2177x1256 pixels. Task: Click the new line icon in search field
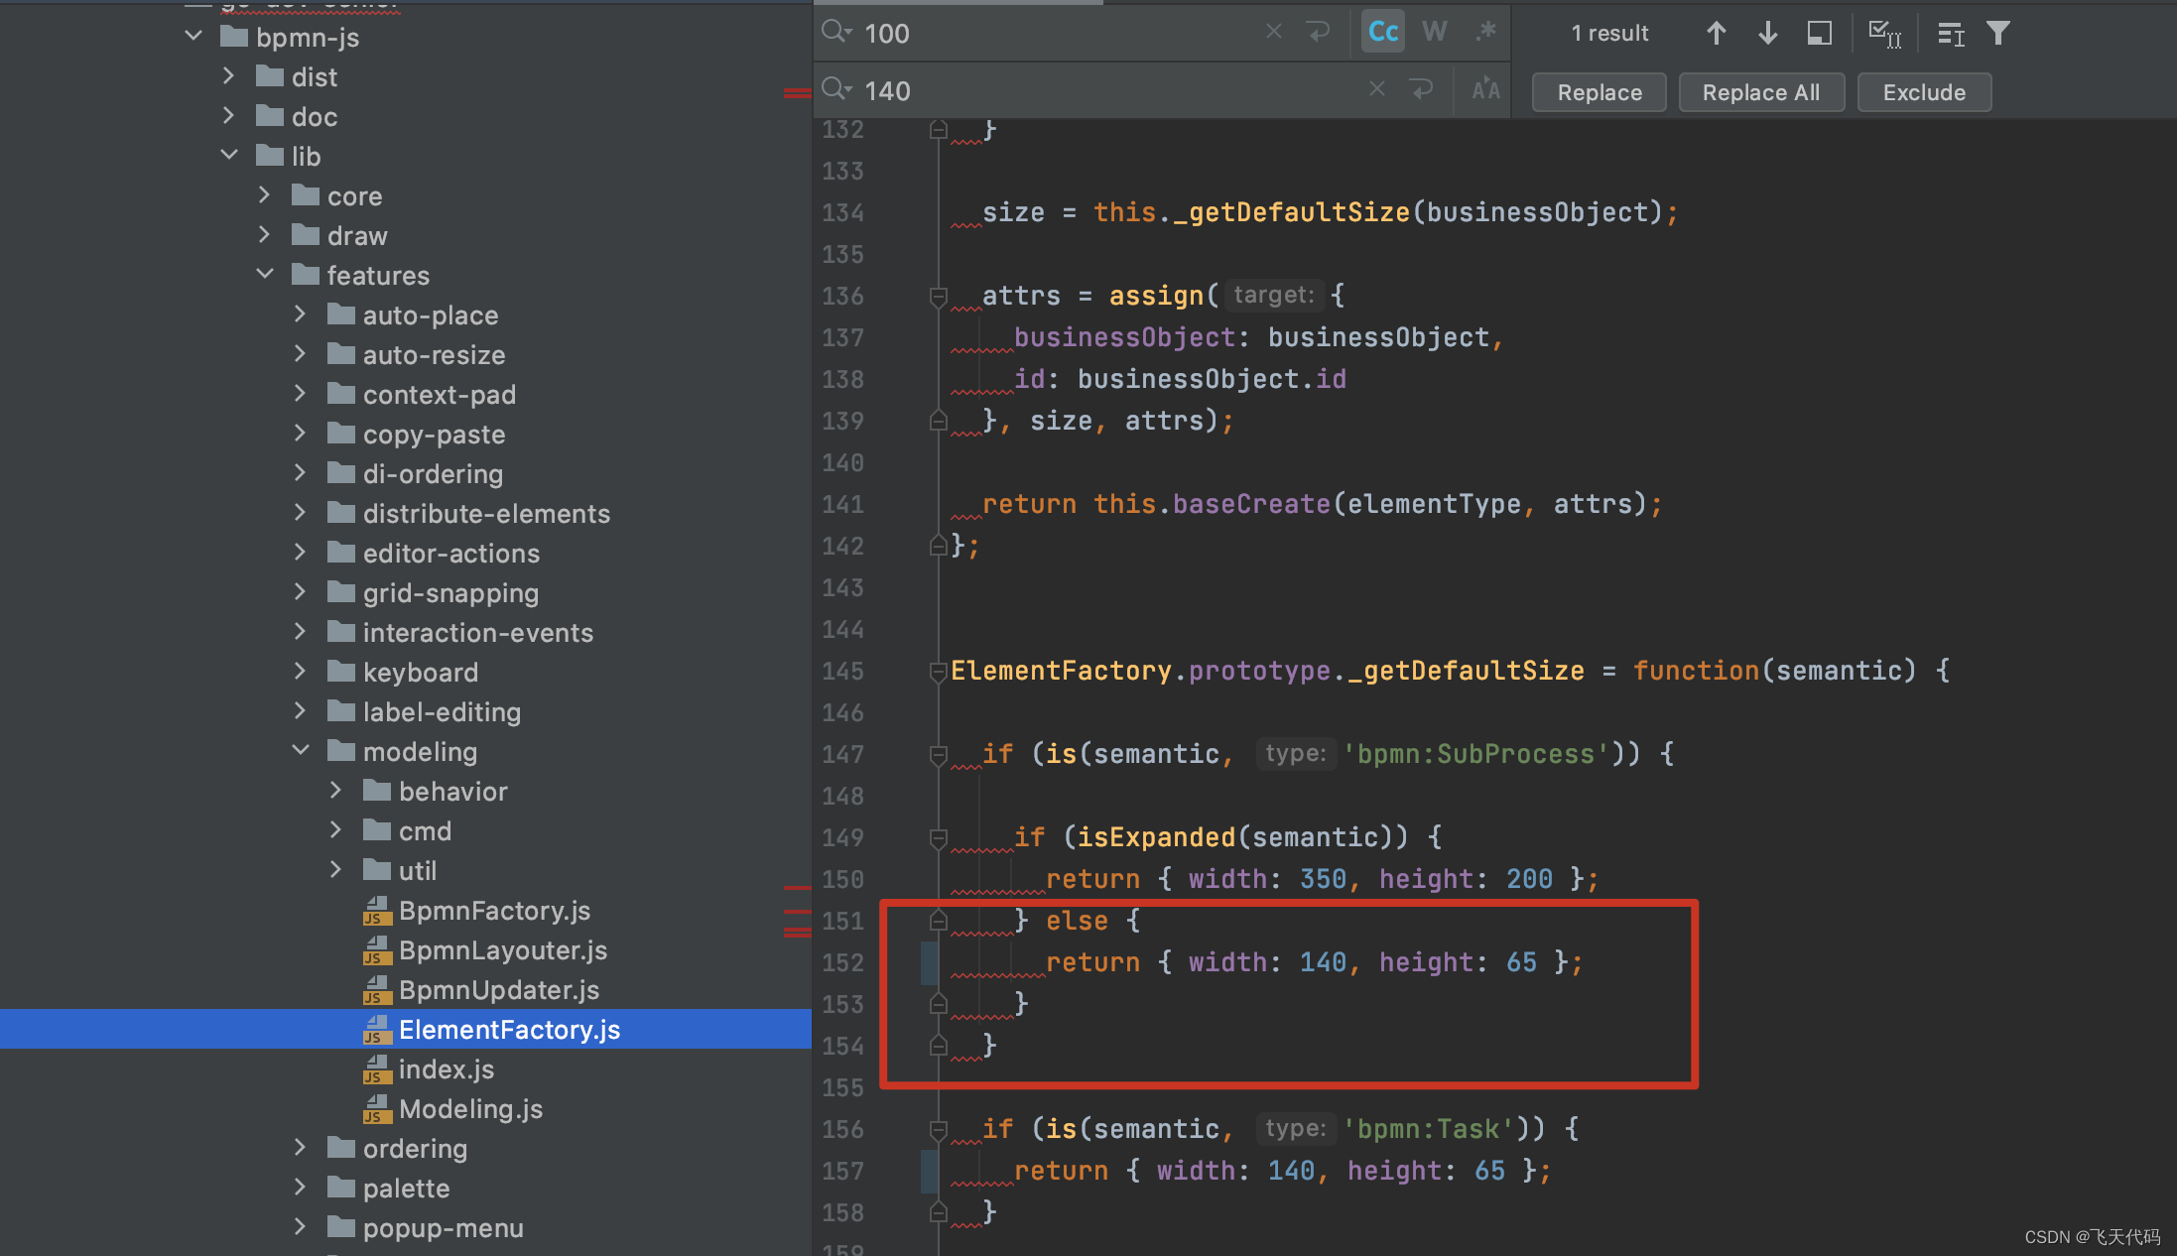click(1319, 33)
